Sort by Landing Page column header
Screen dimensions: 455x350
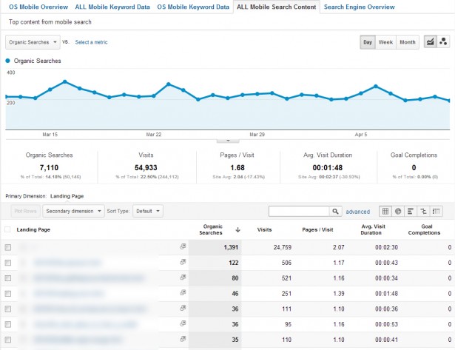[x=33, y=229]
